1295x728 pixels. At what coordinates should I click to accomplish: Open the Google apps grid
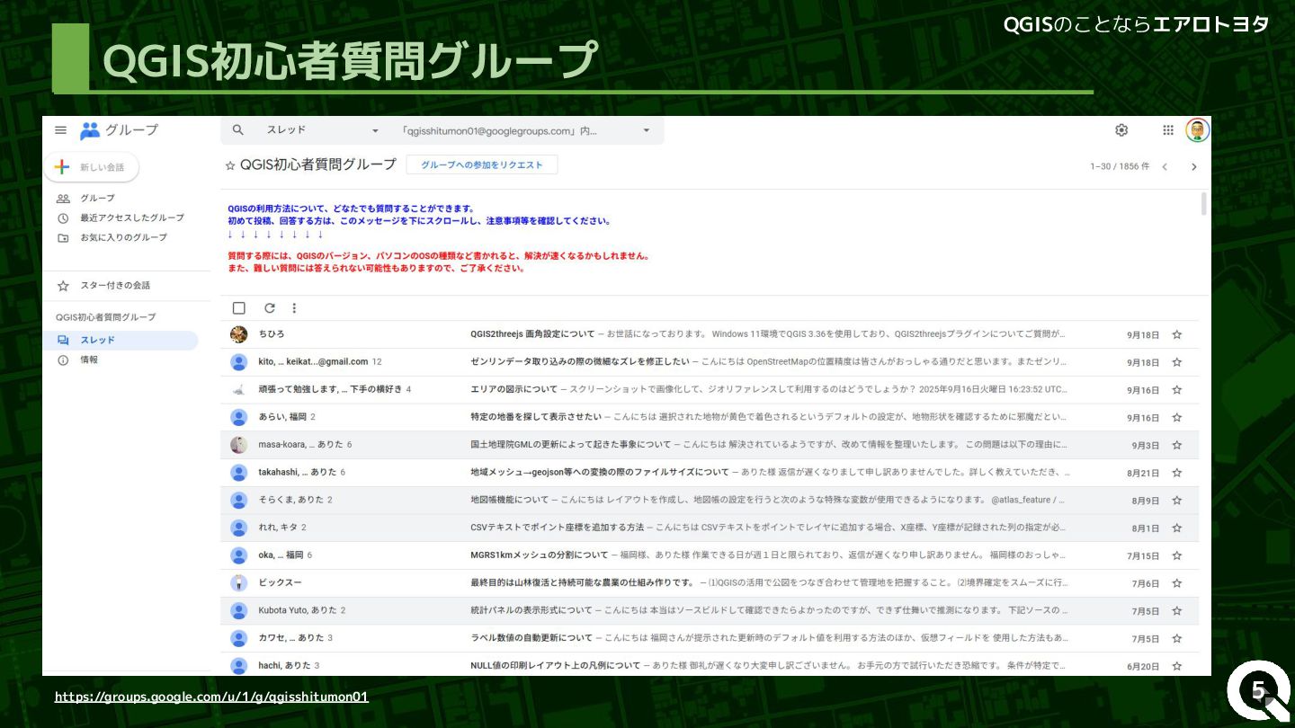point(1168,130)
